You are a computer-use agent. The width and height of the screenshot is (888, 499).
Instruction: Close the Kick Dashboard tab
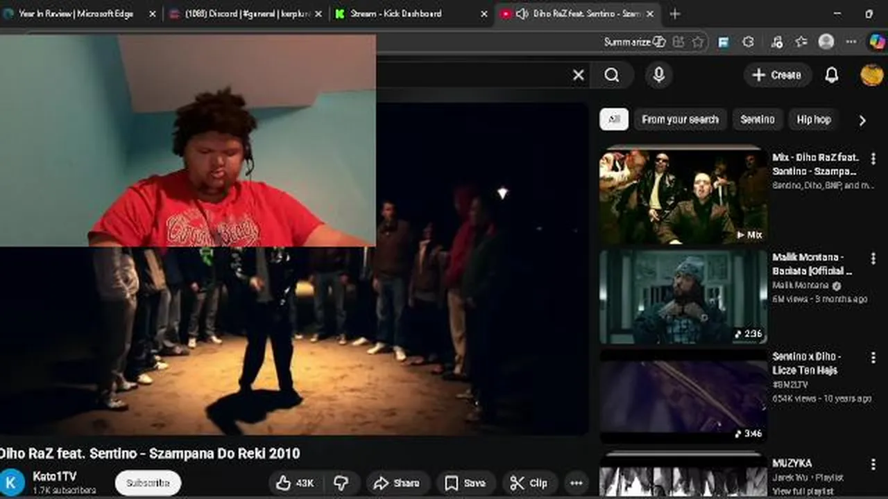click(x=484, y=14)
